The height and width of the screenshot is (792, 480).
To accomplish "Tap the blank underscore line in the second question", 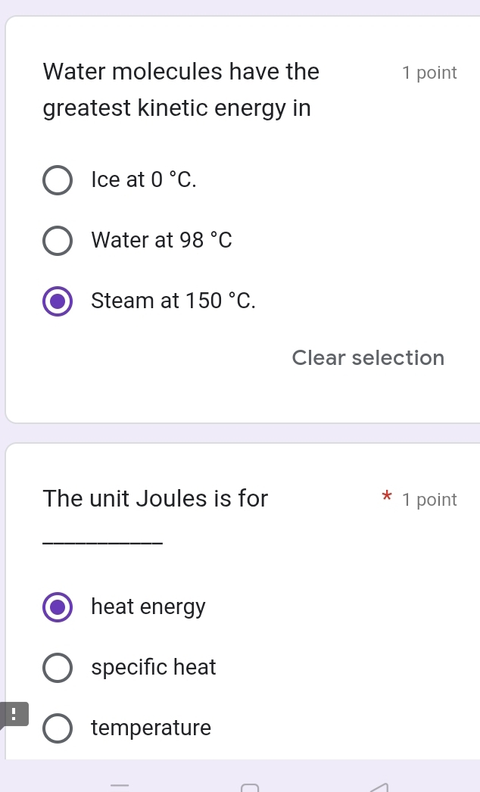I will coord(102,541).
